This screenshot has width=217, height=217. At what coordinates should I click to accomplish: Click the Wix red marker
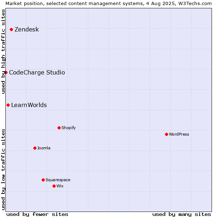click(54, 186)
